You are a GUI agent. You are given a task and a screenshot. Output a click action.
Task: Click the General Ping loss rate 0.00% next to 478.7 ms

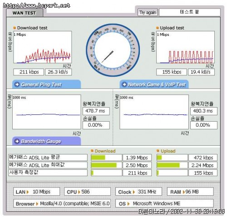tap(96, 125)
